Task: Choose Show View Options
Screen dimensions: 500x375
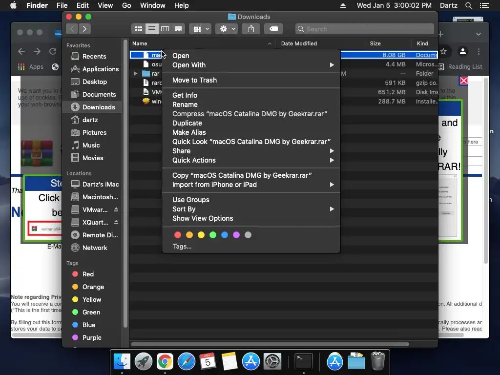Action: (x=251, y=218)
